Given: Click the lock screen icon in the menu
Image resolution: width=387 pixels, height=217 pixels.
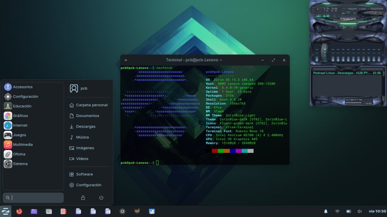Looking at the screenshot, I should click(83, 198).
